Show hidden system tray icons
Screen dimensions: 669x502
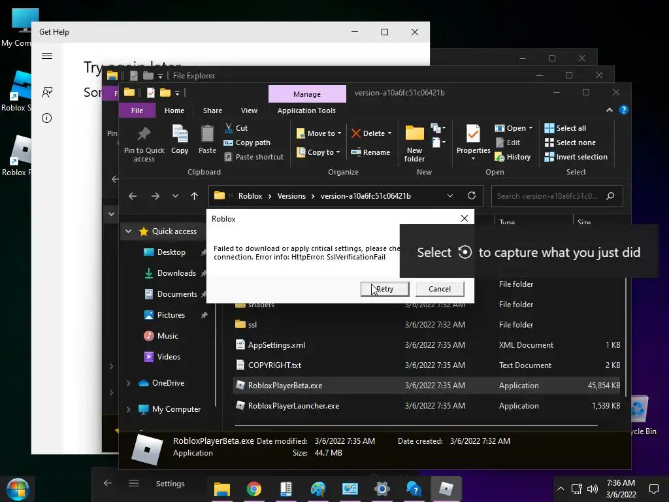pyautogui.click(x=561, y=489)
